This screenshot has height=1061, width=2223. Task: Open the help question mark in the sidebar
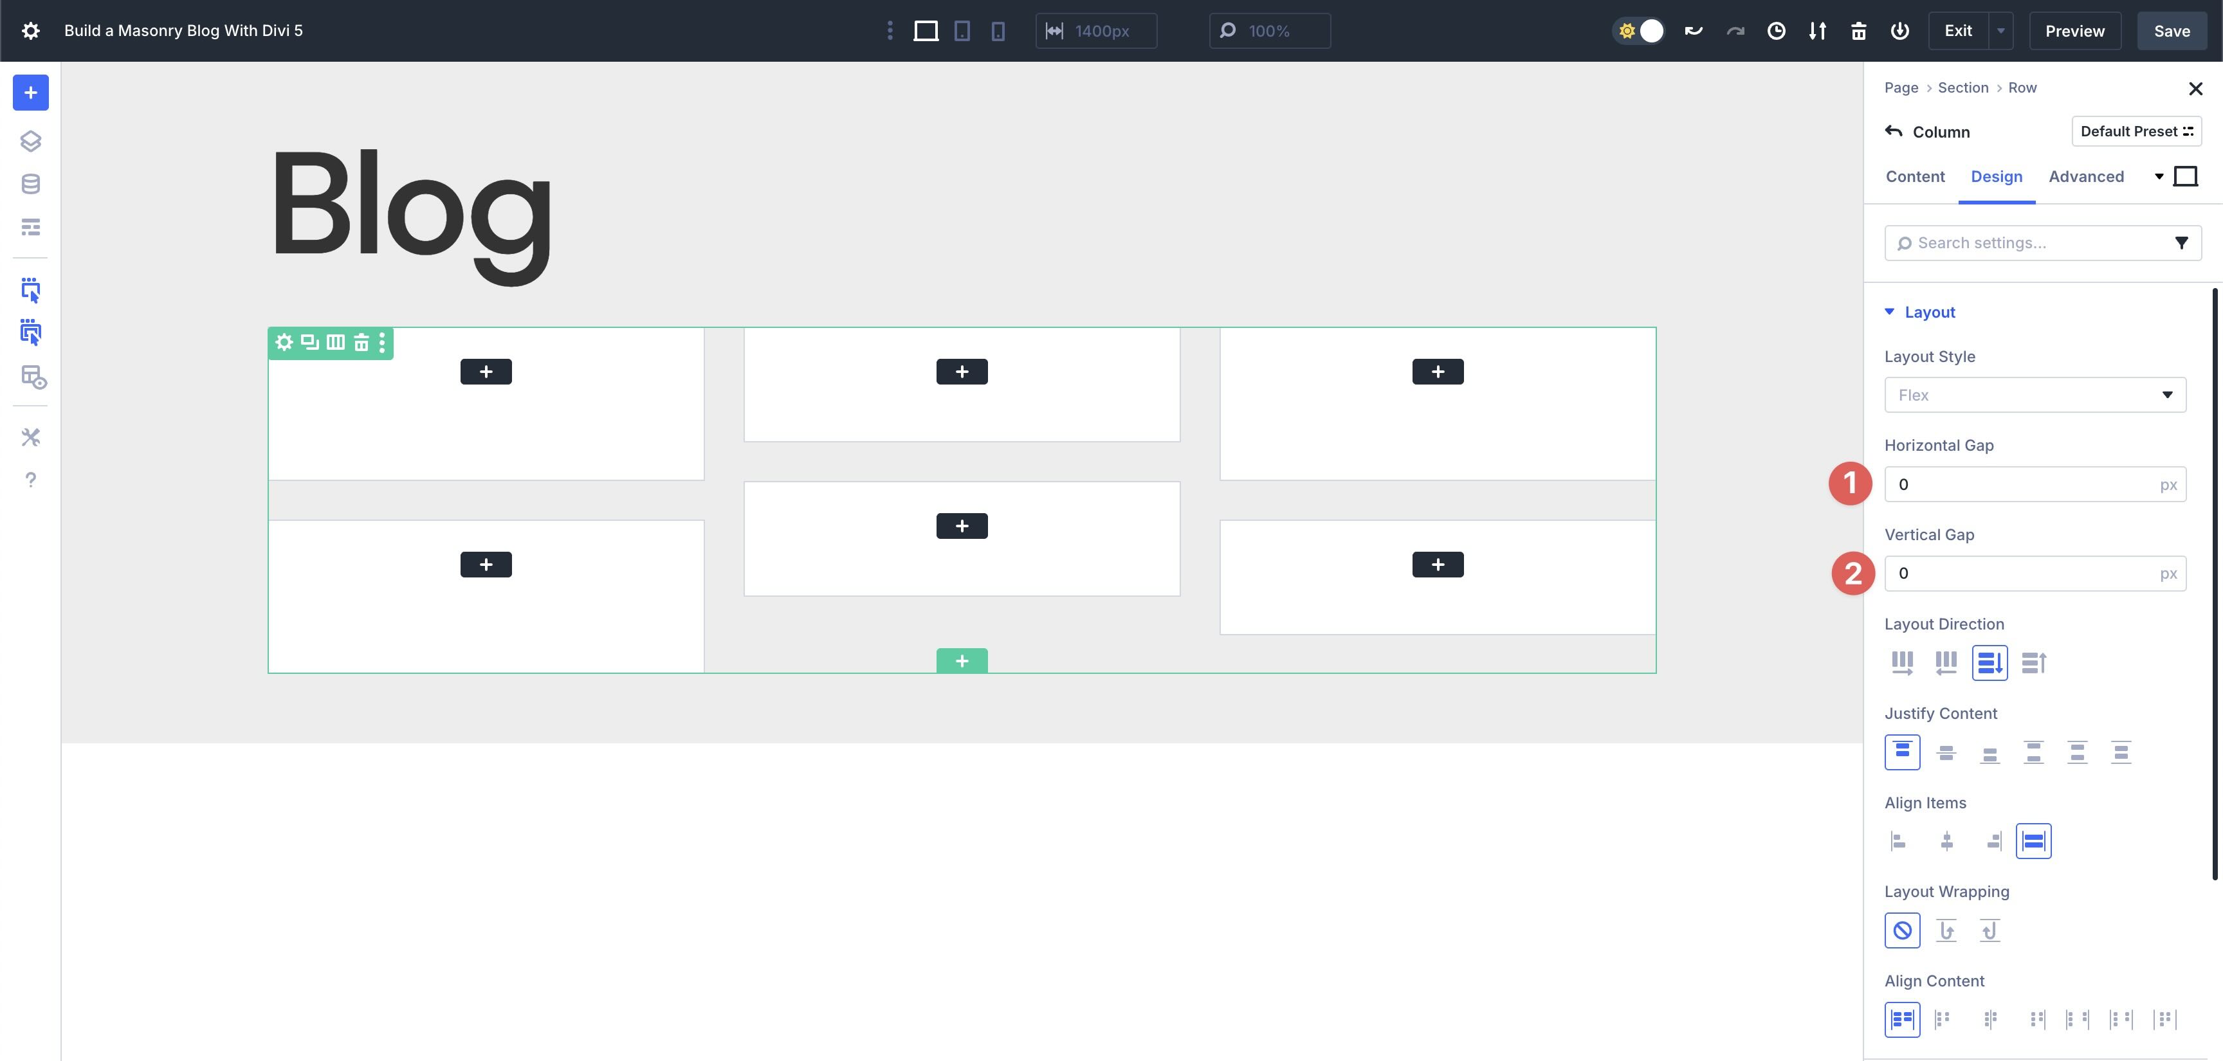30,480
